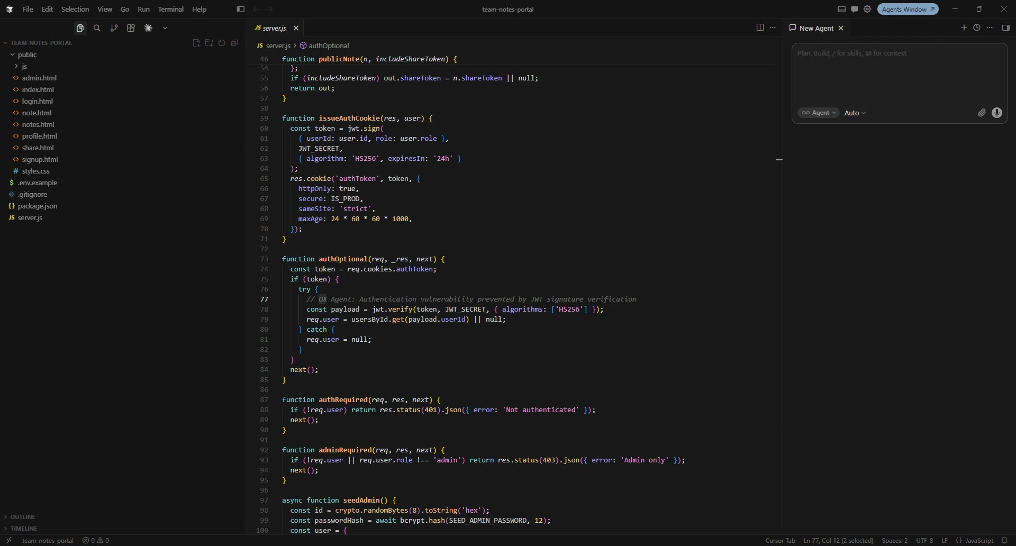Open the Source Control view icon
Image resolution: width=1016 pixels, height=546 pixels.
click(114, 28)
